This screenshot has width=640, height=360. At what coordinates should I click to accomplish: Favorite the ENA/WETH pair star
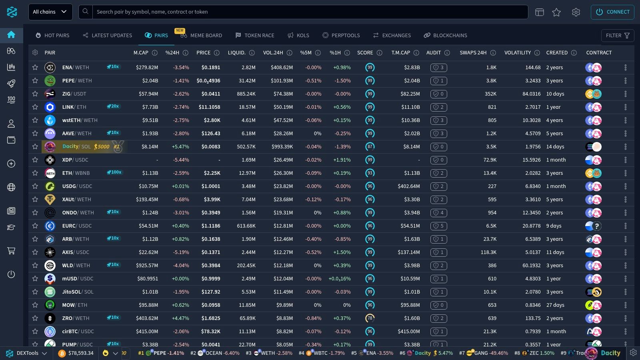(x=35, y=67)
